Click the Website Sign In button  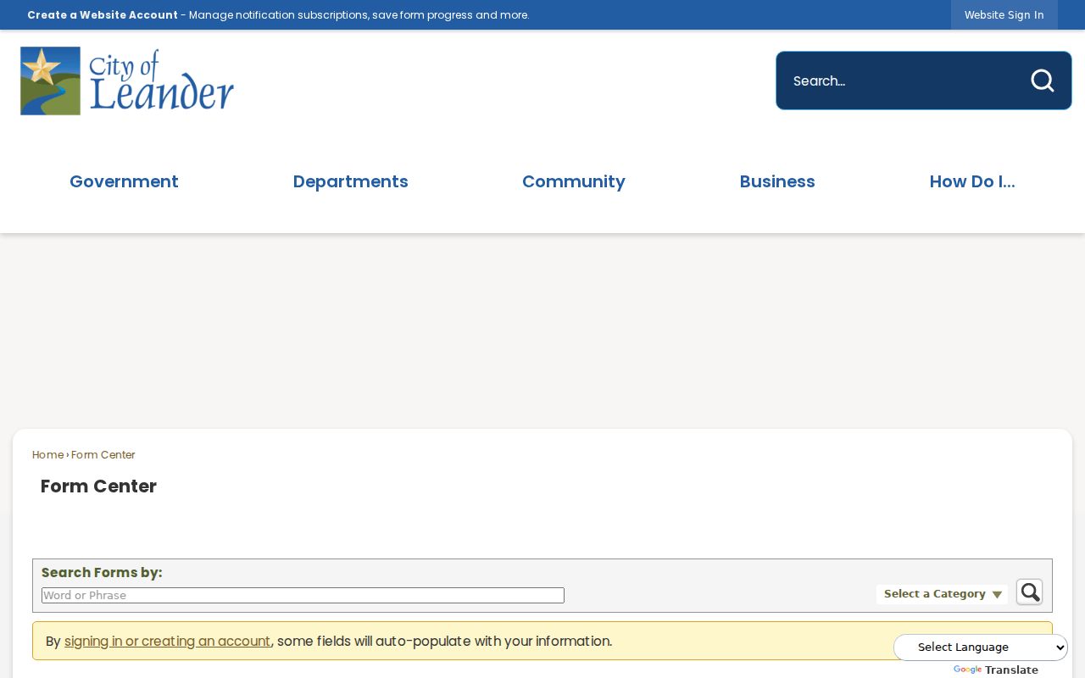[x=1004, y=15]
